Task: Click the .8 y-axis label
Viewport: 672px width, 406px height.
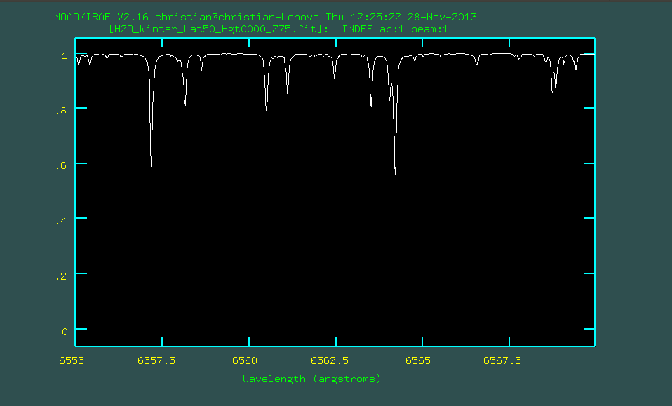Action: [62, 110]
